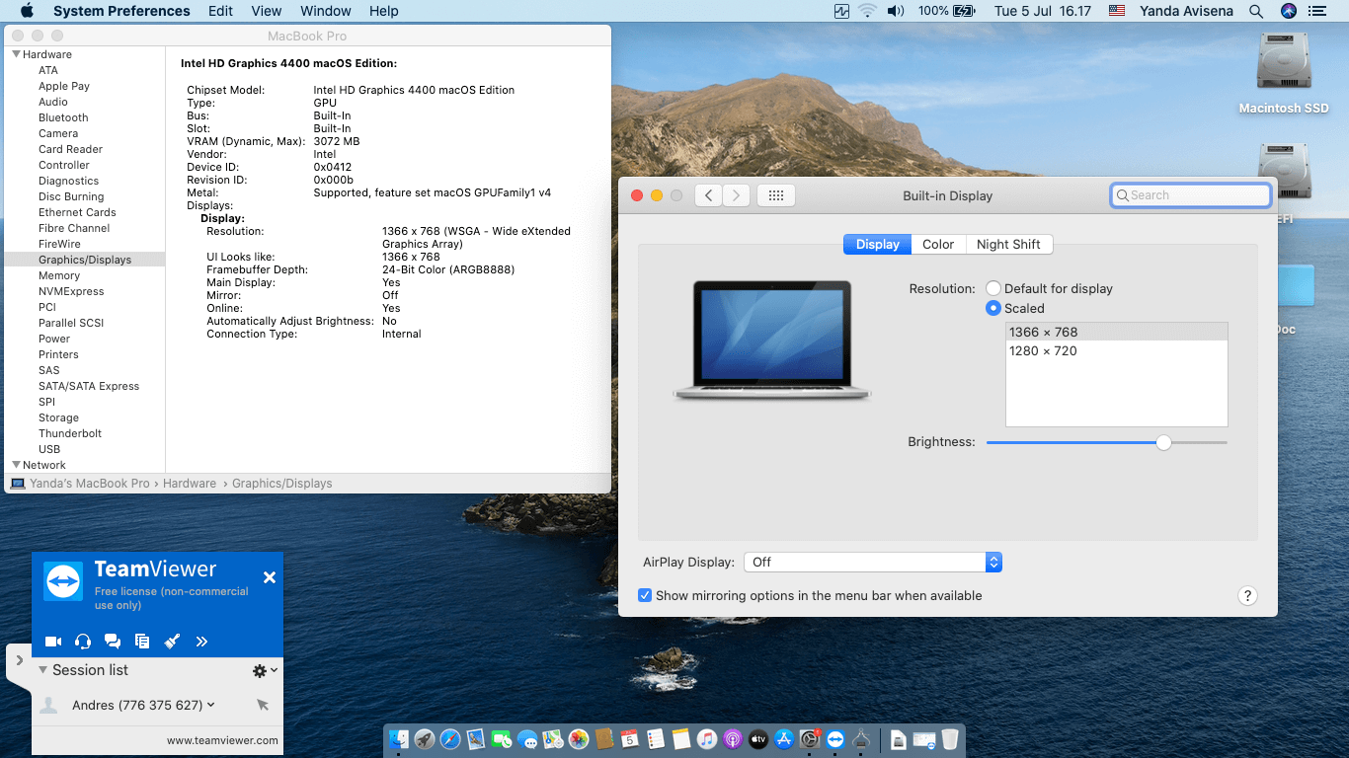Go back in System Preferences
Viewport: 1349px width, 758px height.
click(708, 195)
